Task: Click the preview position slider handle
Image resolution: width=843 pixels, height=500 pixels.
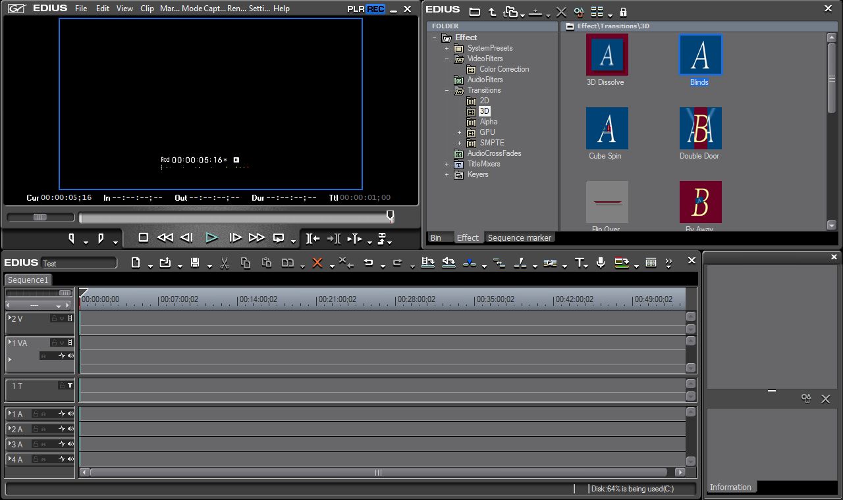Action: [x=390, y=216]
